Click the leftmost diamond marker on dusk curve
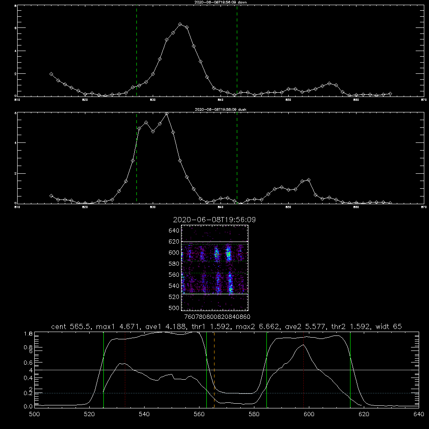This screenshot has height=429, width=429. point(51,196)
